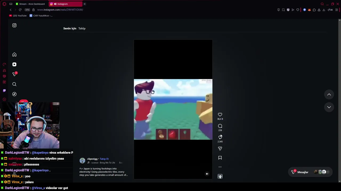Open the Reels section in Instagram sidebar
This screenshot has height=191, width=341.
pyautogui.click(x=14, y=64)
